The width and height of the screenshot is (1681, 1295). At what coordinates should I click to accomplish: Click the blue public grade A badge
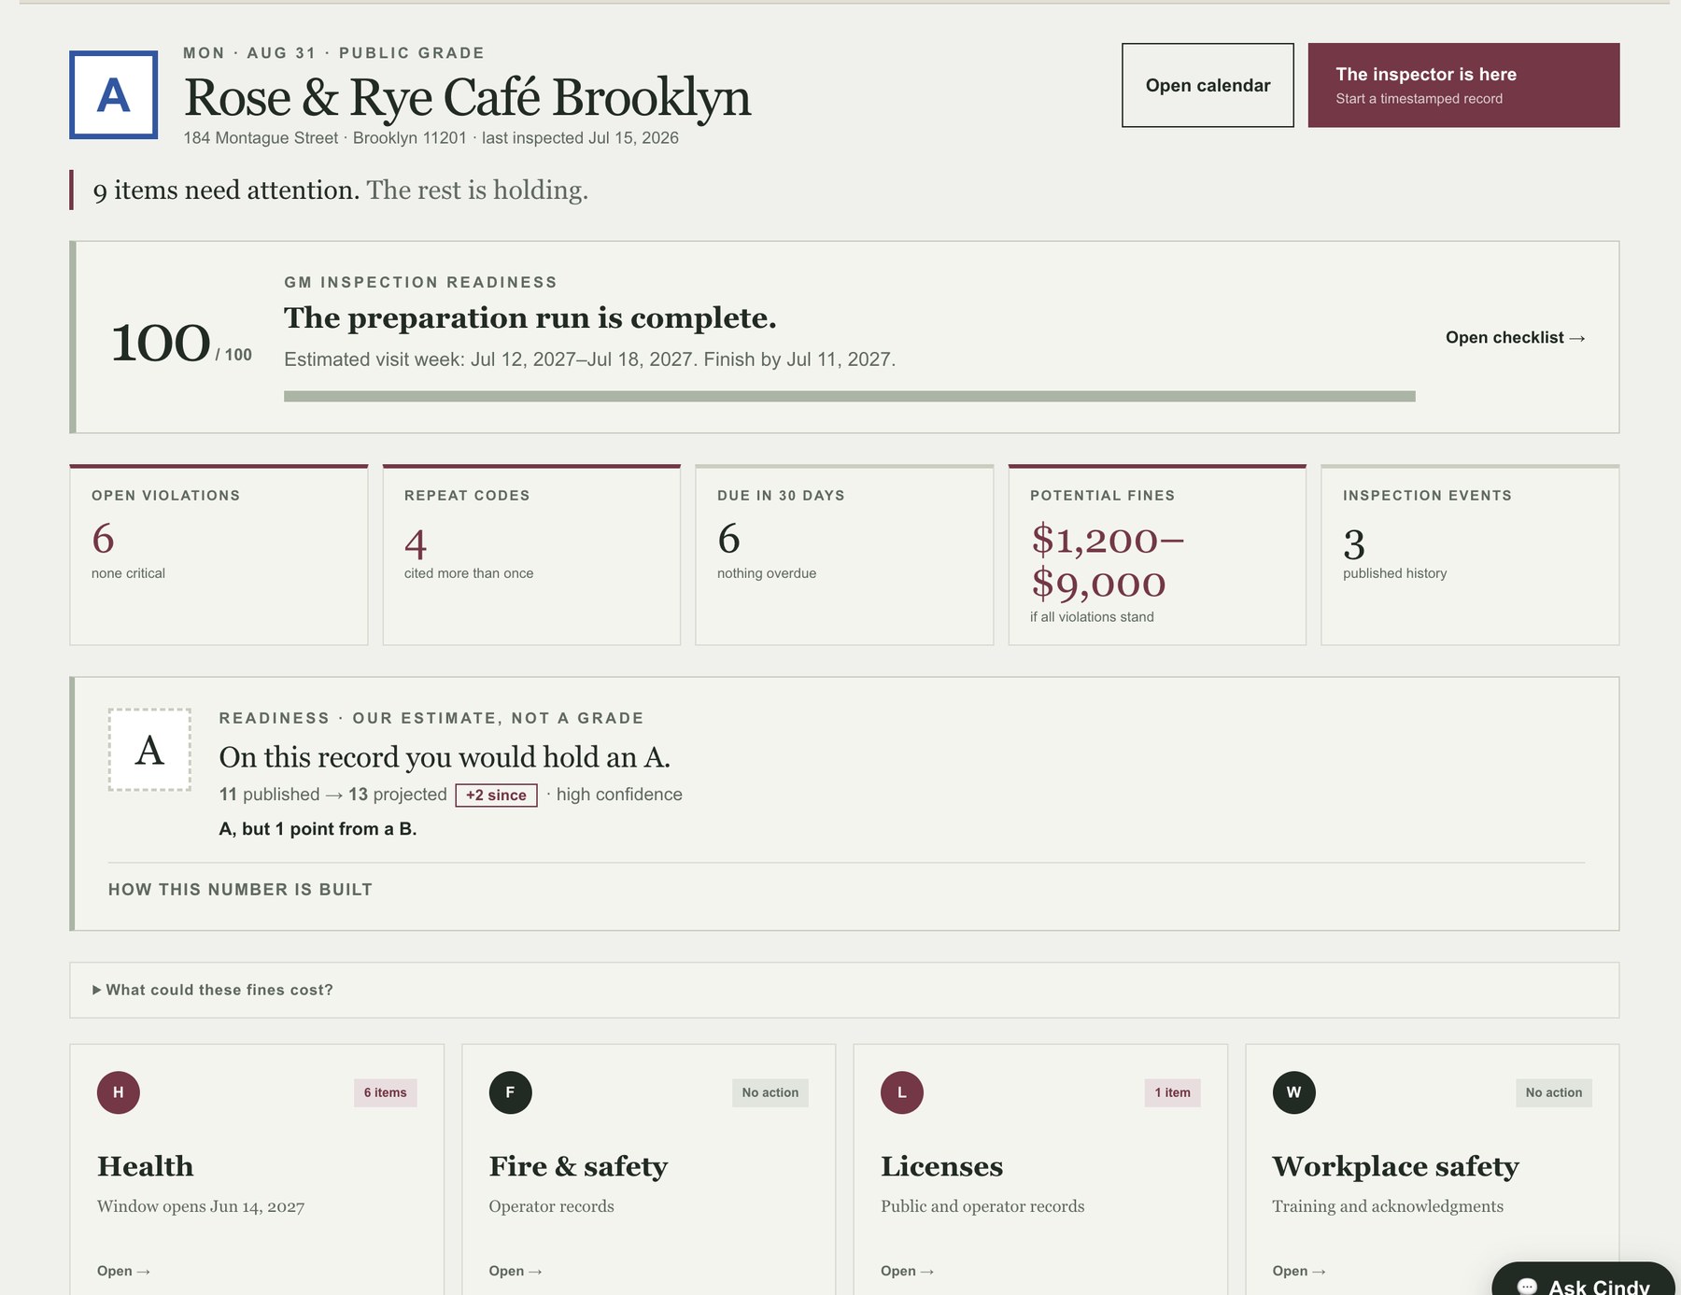114,95
